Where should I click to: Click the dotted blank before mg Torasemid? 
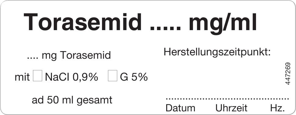tap(33, 58)
